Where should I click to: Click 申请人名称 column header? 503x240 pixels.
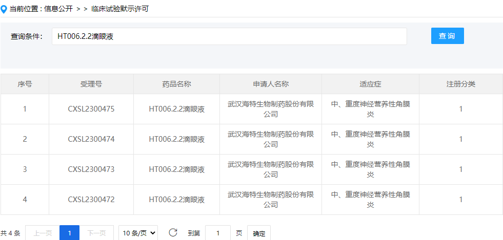coord(271,84)
